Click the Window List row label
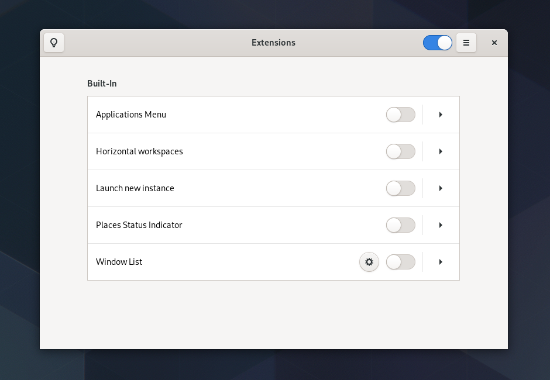Image resolution: width=550 pixels, height=380 pixels. 119,262
